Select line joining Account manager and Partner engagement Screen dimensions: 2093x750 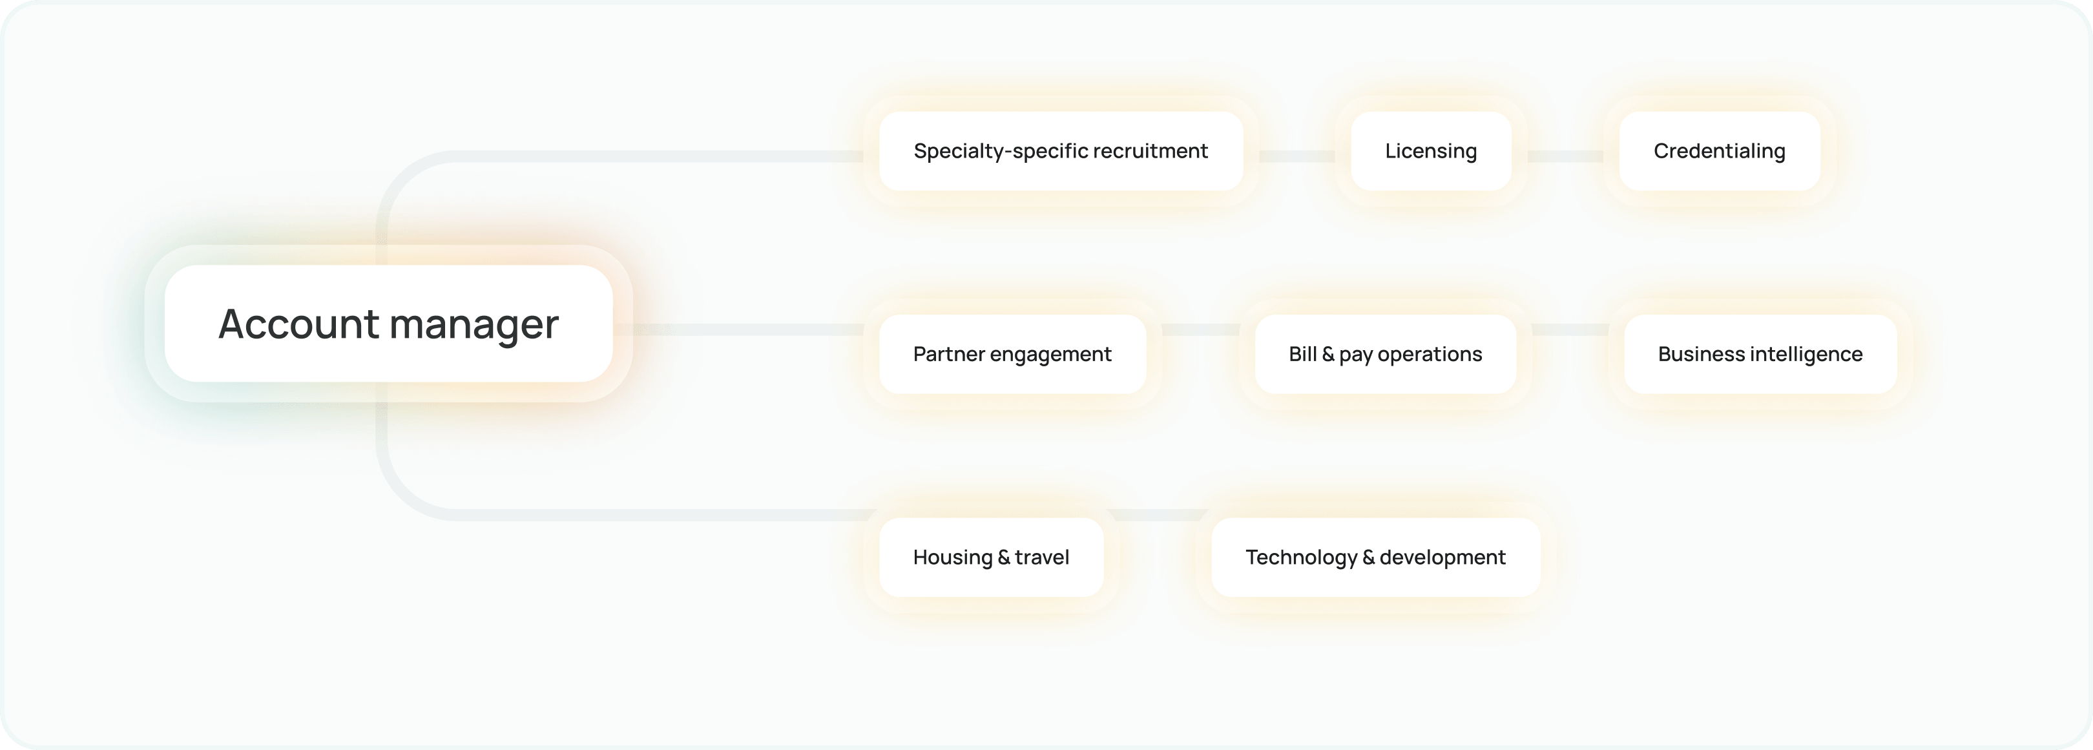pos(740,329)
